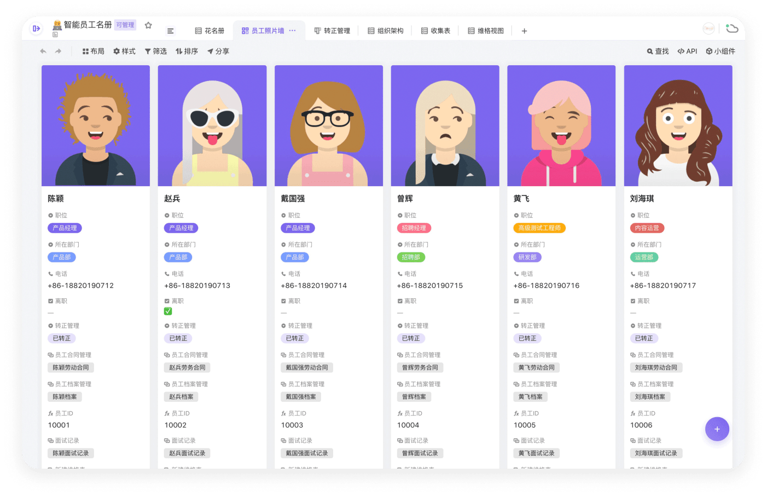Open the 筛选 filter options
This screenshot has height=496, width=767.
click(x=156, y=51)
